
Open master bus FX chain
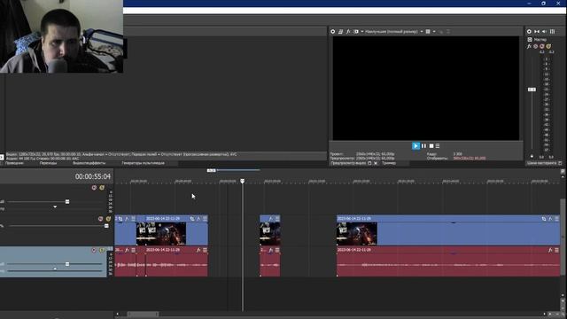[x=530, y=46]
